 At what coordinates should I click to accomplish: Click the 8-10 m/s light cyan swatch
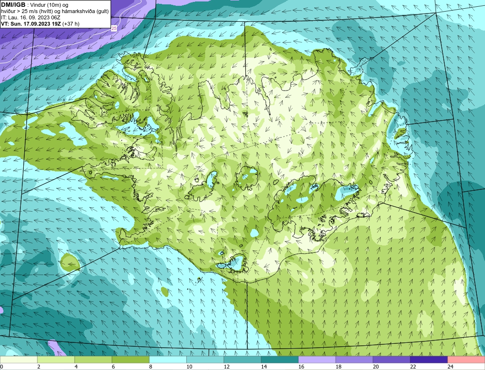pos(168,360)
